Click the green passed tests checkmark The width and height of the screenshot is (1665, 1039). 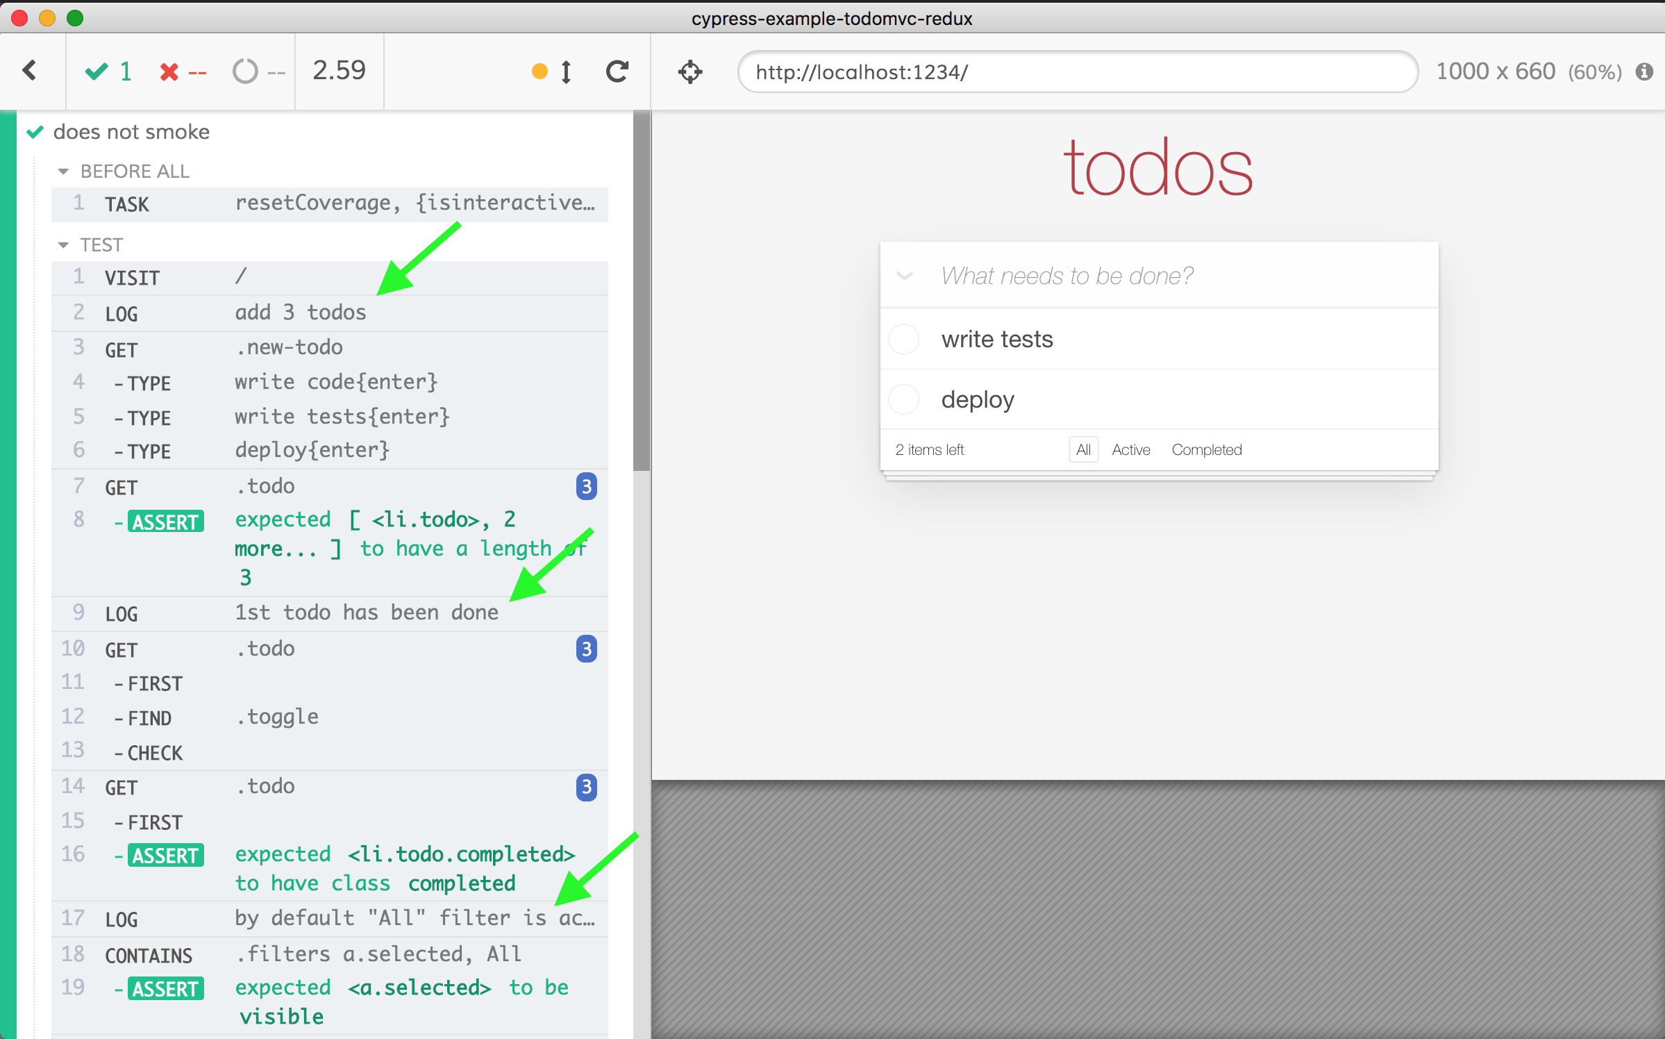point(97,72)
